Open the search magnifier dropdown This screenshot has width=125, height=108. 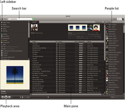(9, 19)
